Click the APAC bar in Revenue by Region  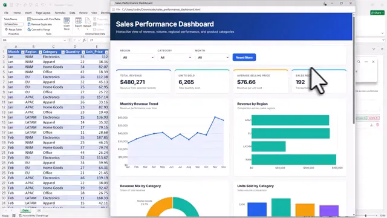tap(290, 120)
